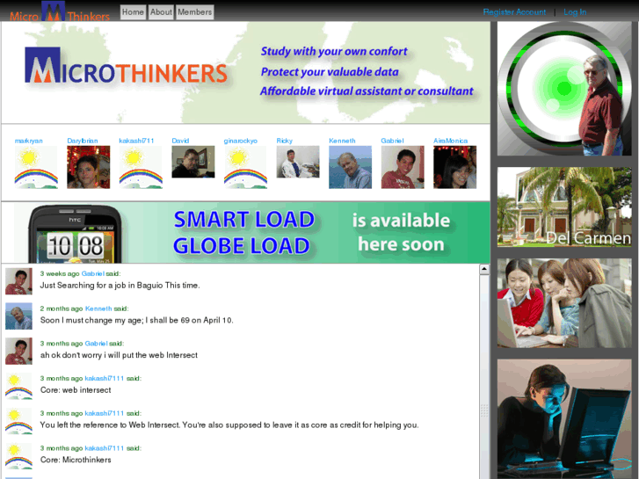
Task: Click the Ricky username link
Action: 285,141
